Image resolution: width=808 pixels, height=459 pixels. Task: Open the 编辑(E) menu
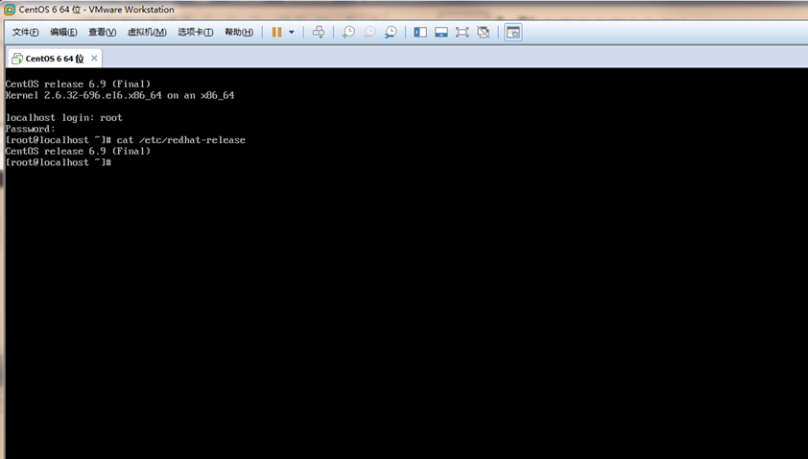coord(63,32)
